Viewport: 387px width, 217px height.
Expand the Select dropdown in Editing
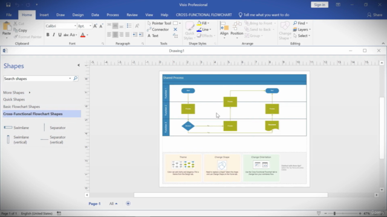coord(309,36)
